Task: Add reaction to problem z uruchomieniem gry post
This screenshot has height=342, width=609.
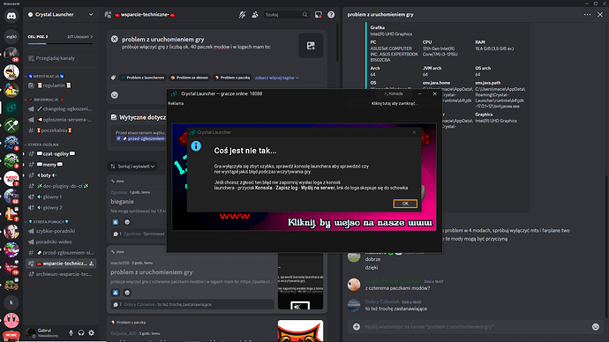Action: click(127, 293)
